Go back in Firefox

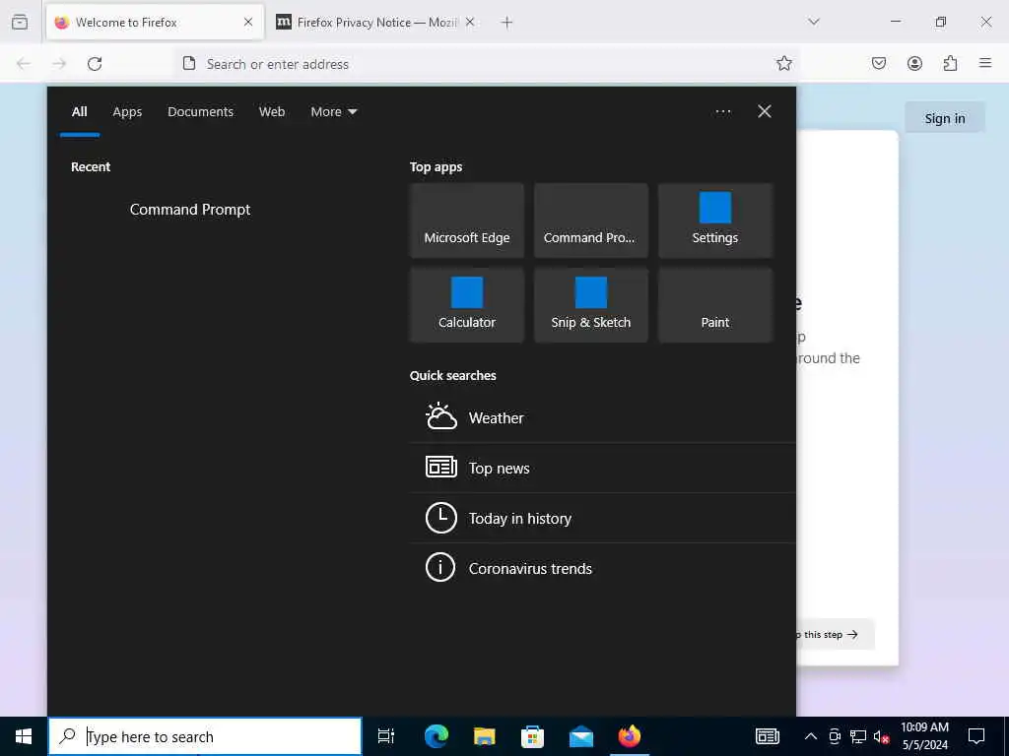(x=24, y=64)
